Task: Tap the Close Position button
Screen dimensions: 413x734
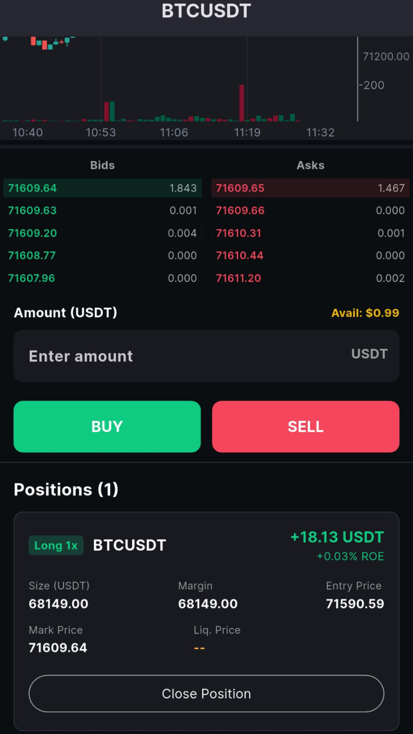Action: point(206,693)
